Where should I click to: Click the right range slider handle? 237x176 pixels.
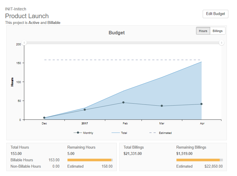(221, 42)
